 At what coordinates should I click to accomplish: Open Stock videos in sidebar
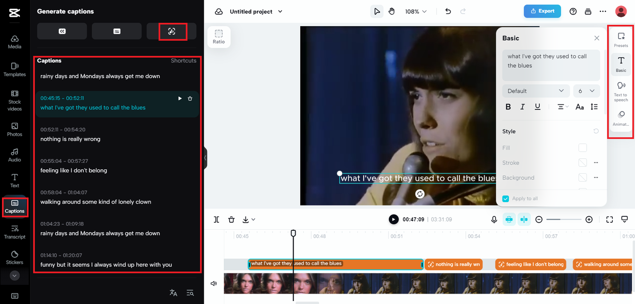pos(14,101)
